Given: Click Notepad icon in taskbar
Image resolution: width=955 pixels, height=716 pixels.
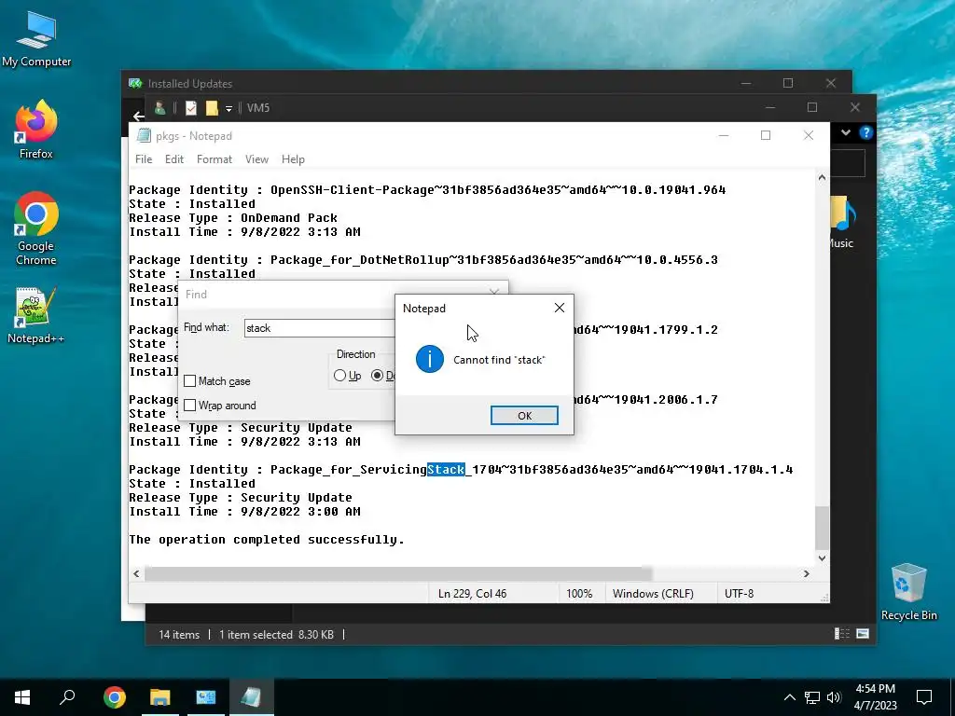Looking at the screenshot, I should point(251,697).
